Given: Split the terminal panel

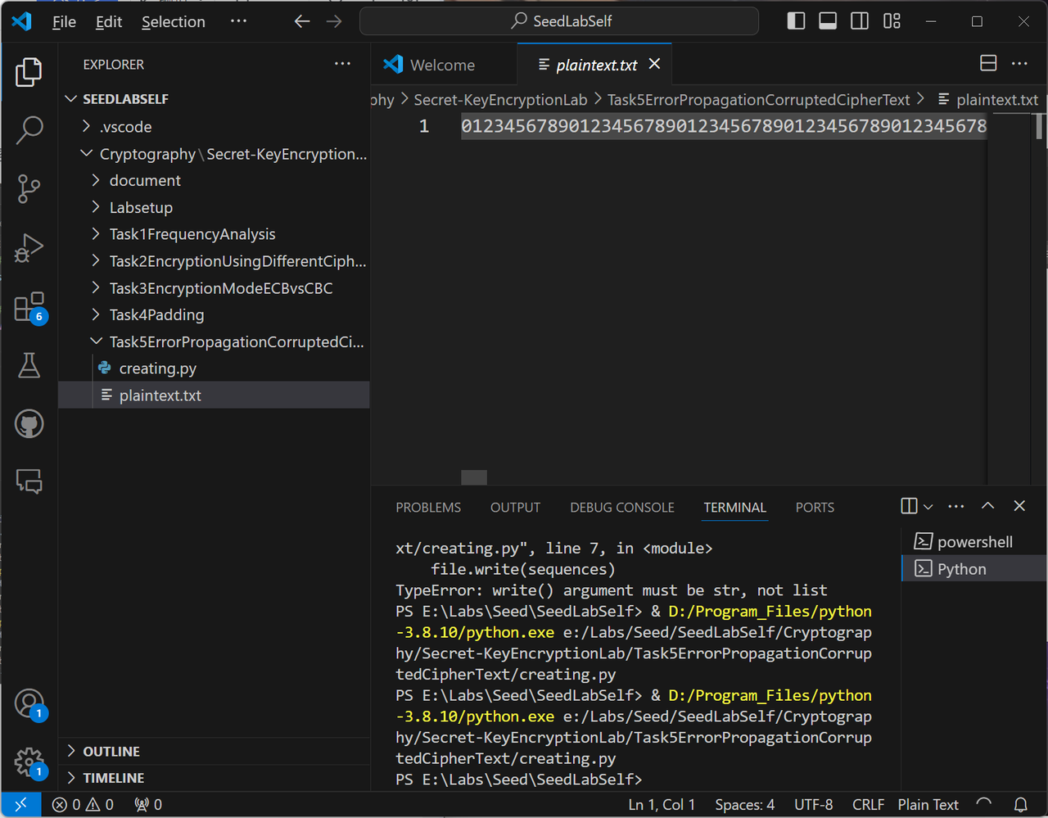Looking at the screenshot, I should click(x=909, y=506).
